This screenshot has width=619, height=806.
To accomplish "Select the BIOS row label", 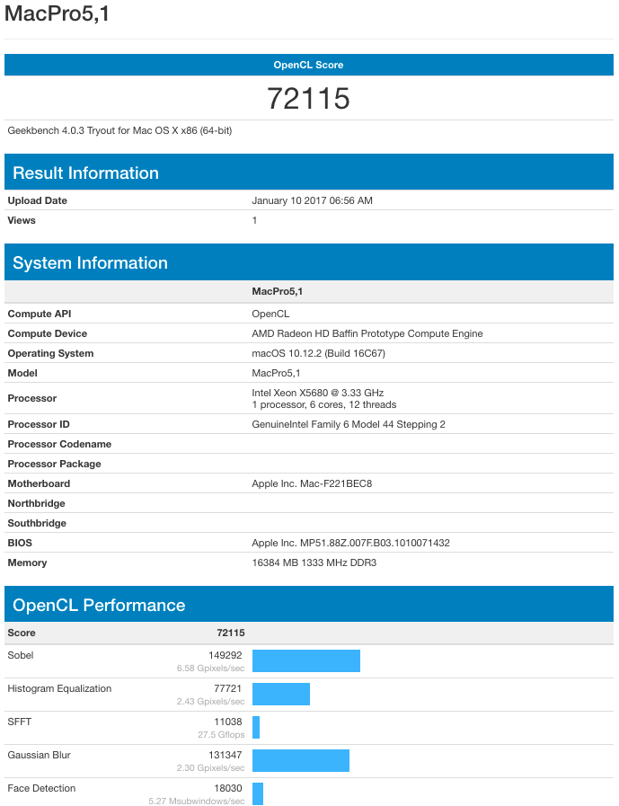I will [20, 543].
